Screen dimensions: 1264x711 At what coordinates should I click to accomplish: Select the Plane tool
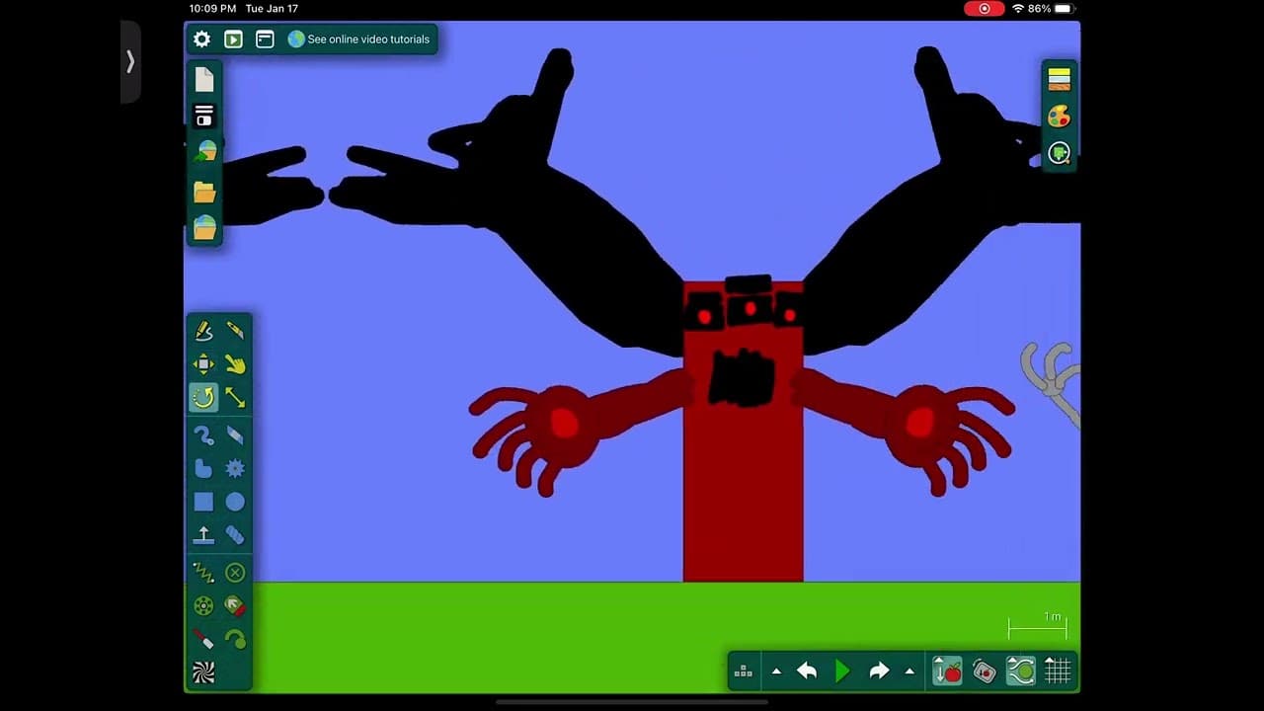(203, 535)
